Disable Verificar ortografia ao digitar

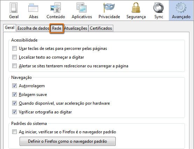click(14, 112)
